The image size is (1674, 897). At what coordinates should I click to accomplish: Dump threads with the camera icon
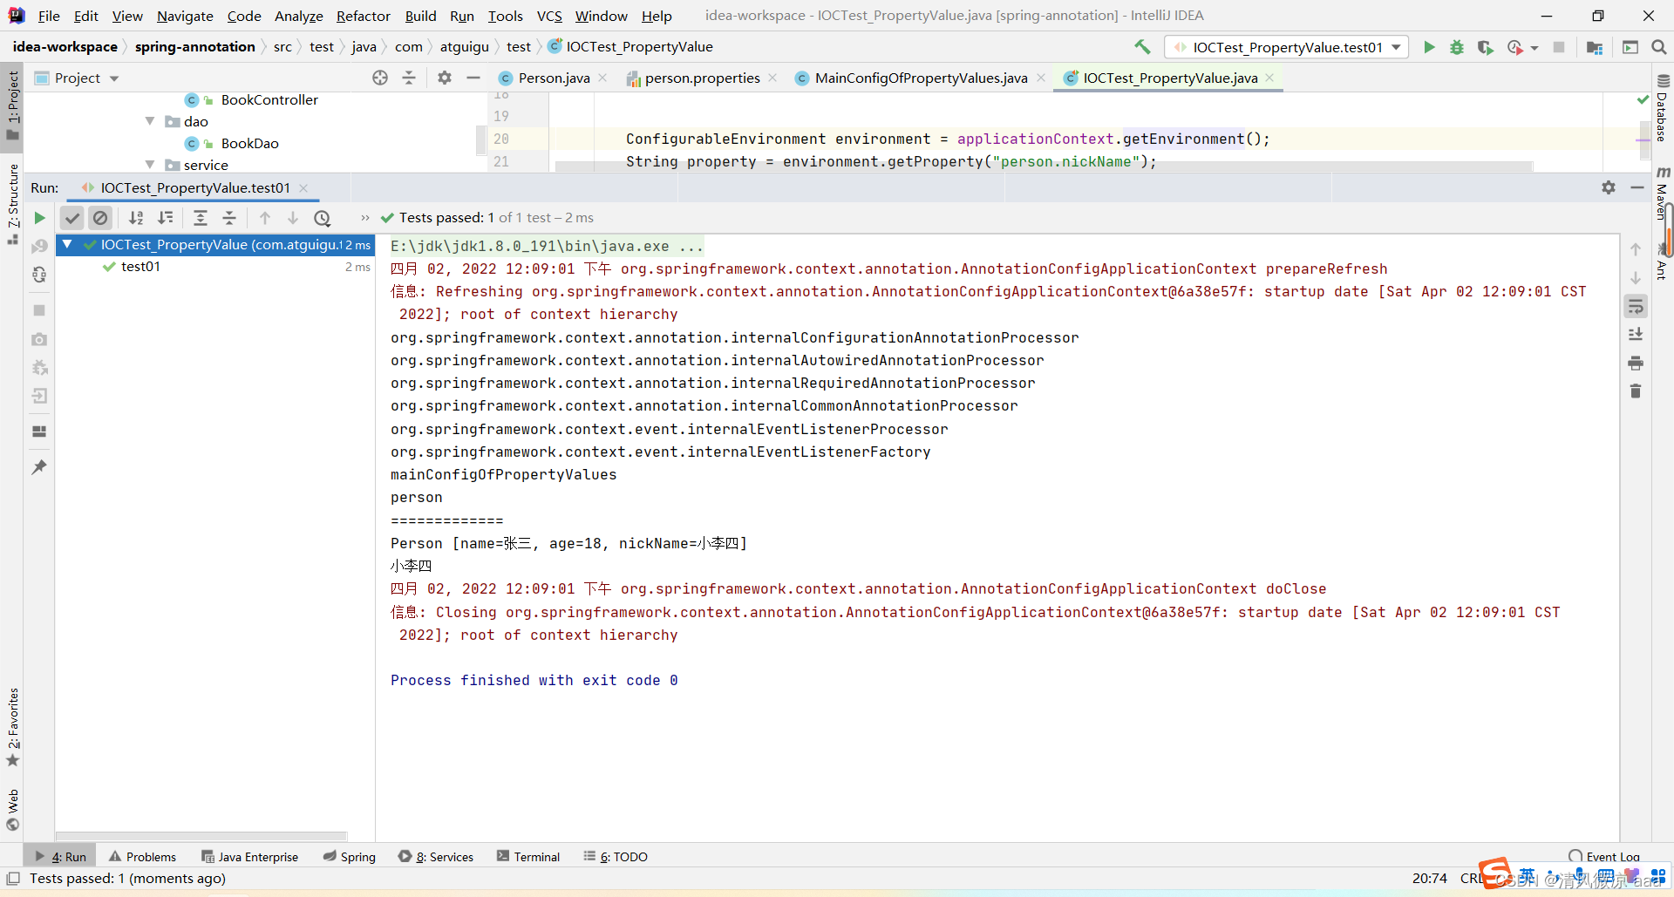39,339
